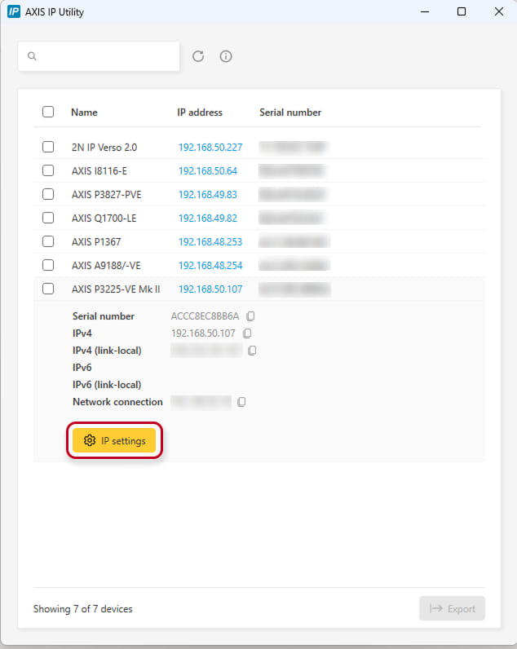Viewport: 517px width, 649px height.
Task: Check the AXIS A9188/-VE checkbox
Action: click(48, 265)
